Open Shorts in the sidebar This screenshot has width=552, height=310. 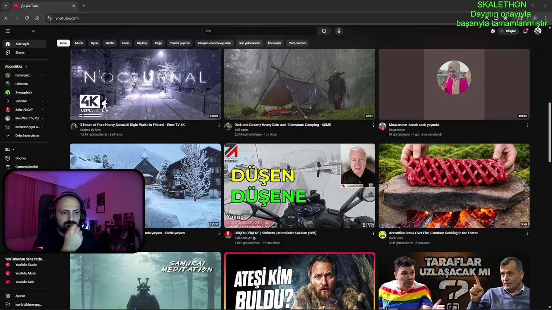[x=25, y=53]
